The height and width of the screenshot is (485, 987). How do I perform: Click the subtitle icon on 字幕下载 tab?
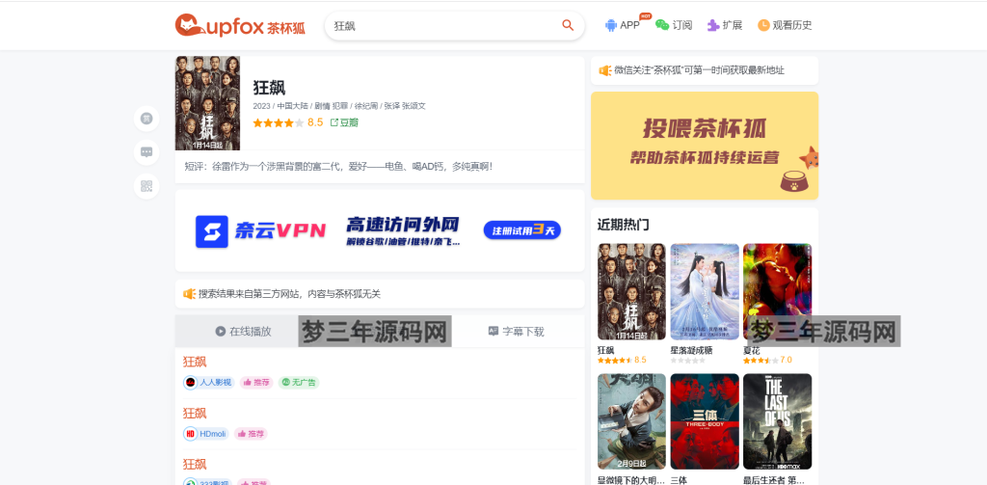point(493,332)
